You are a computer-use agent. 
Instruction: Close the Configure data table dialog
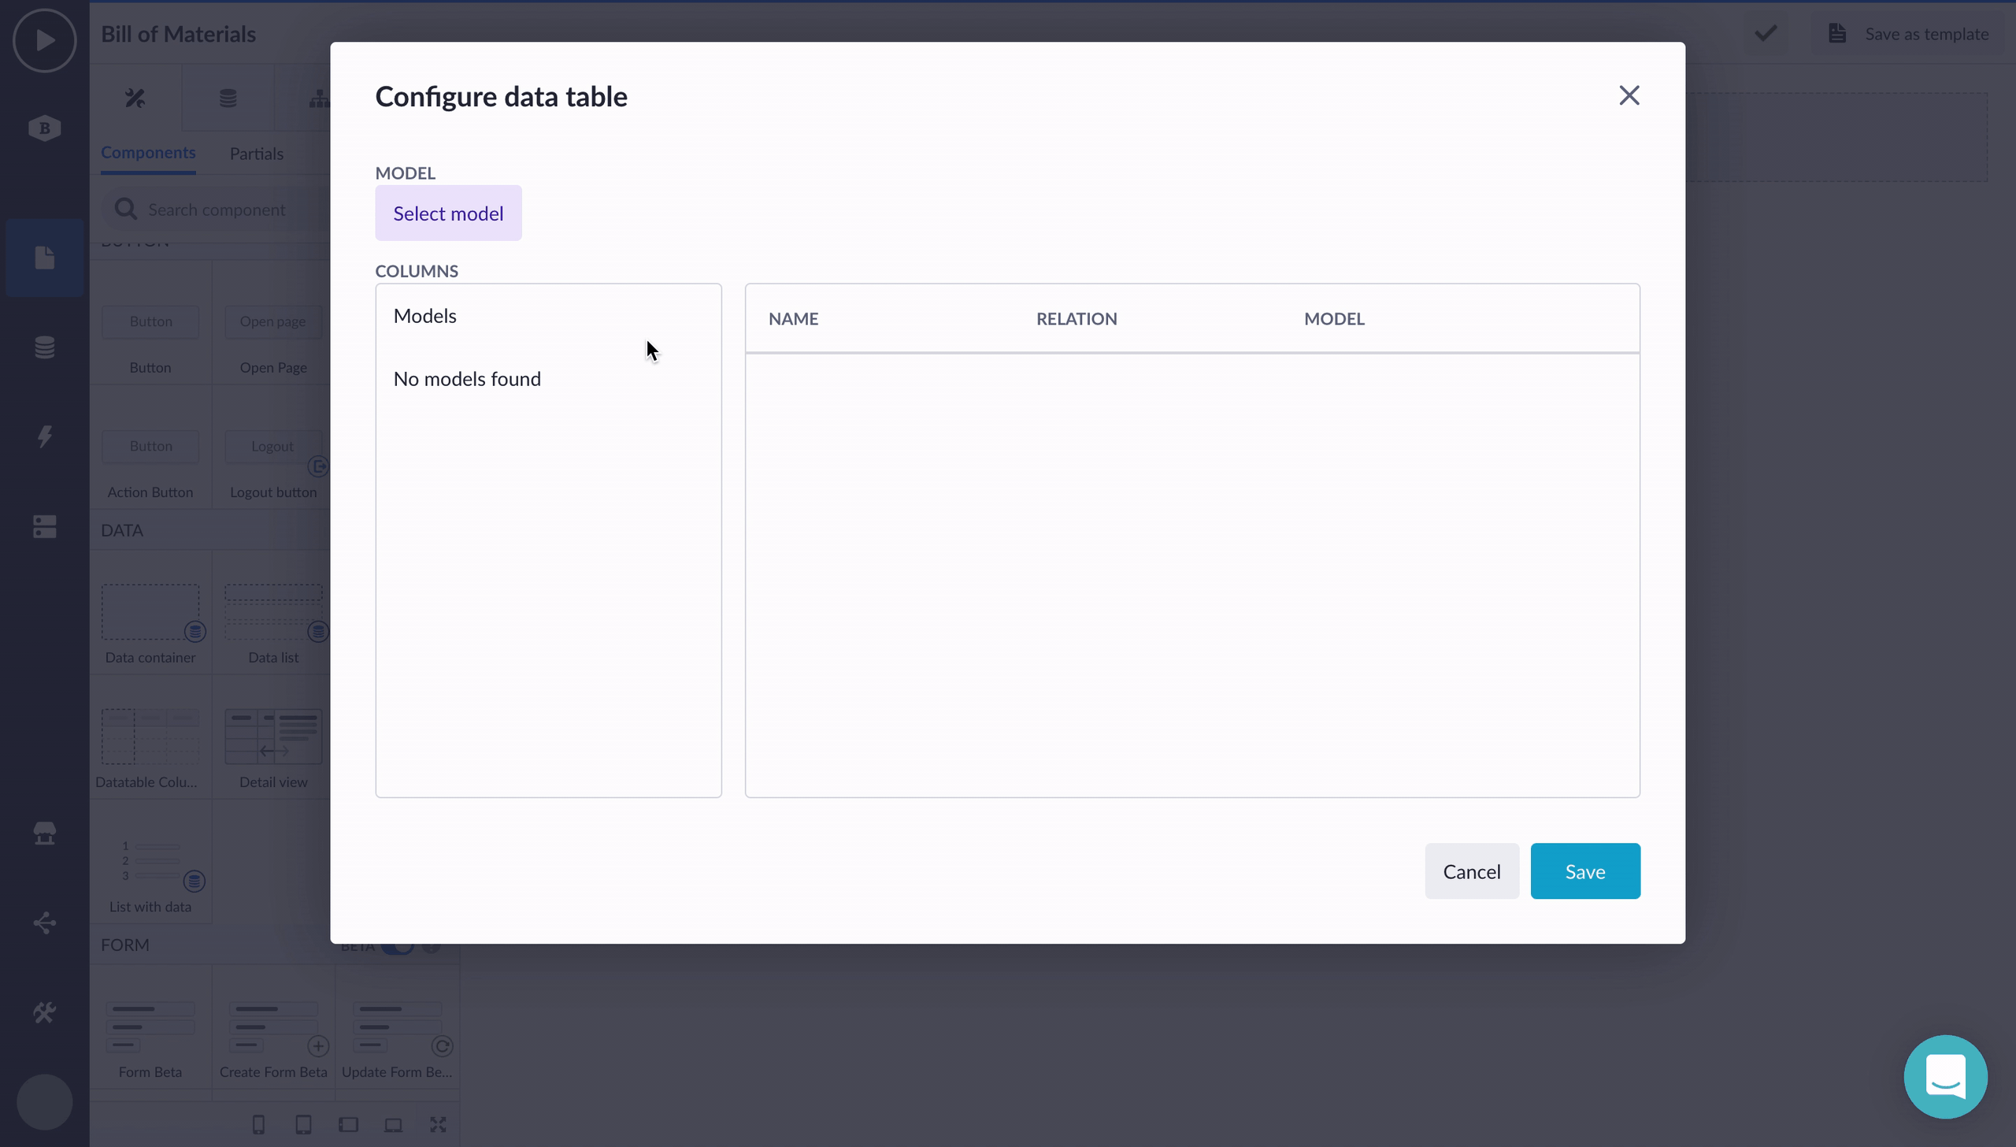pos(1629,95)
